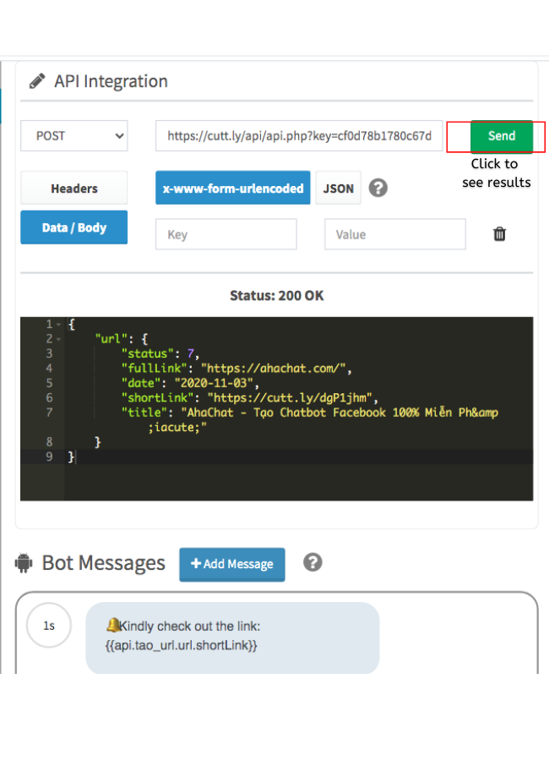Click the 1s delay circle
The width and height of the screenshot is (549, 761).
coord(49,625)
